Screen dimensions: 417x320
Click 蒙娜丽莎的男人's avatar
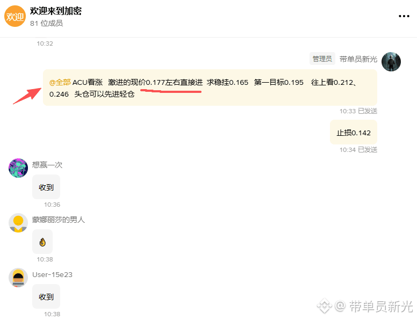(18, 223)
